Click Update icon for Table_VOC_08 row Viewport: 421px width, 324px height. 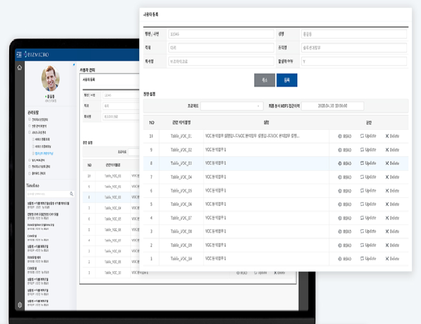pos(362,231)
